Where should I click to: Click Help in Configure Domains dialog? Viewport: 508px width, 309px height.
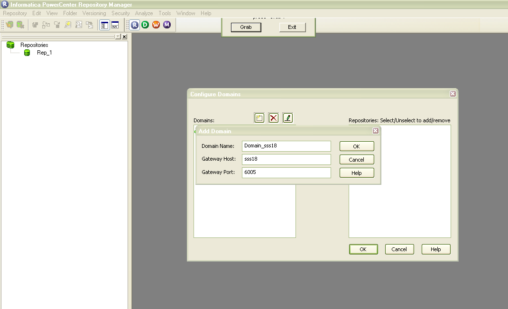coord(436,249)
